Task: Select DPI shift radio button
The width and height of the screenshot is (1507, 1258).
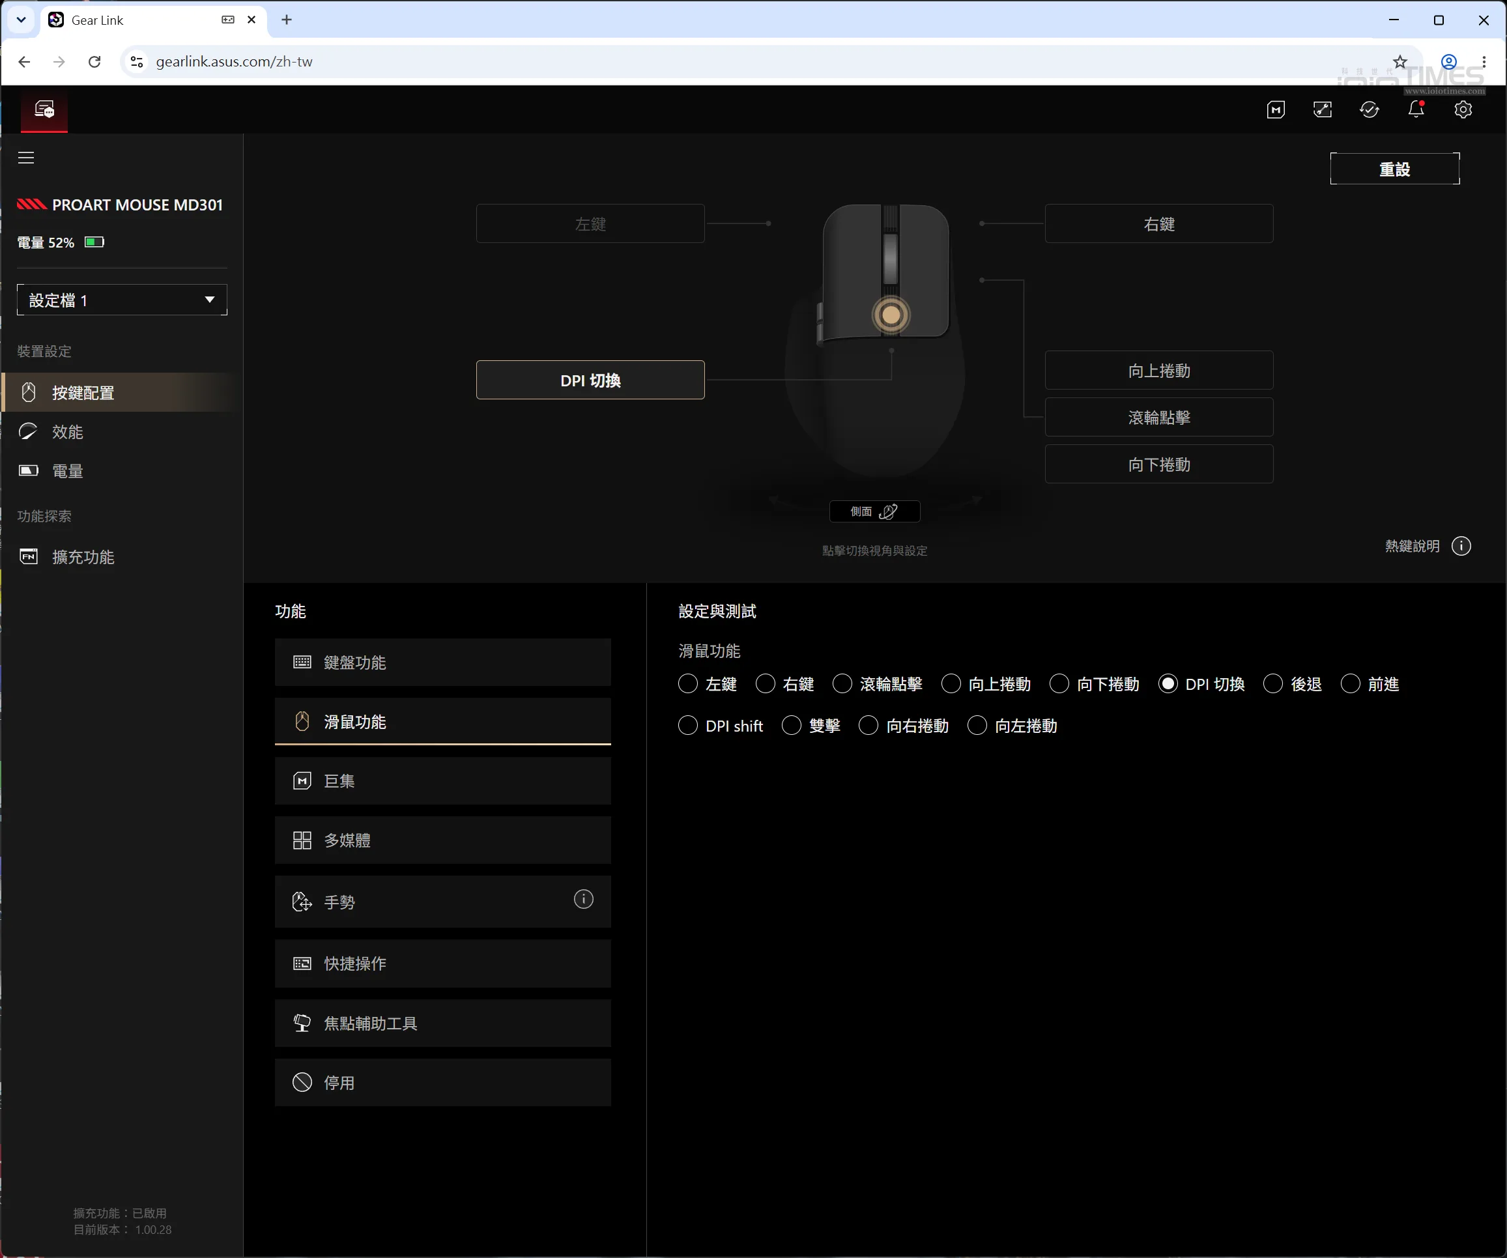Action: click(x=687, y=726)
